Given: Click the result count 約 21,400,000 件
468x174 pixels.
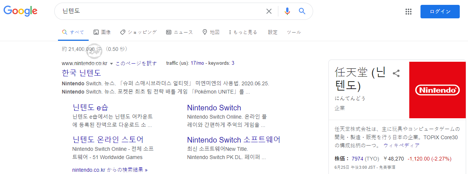Looking at the screenshot, I should (81, 49).
